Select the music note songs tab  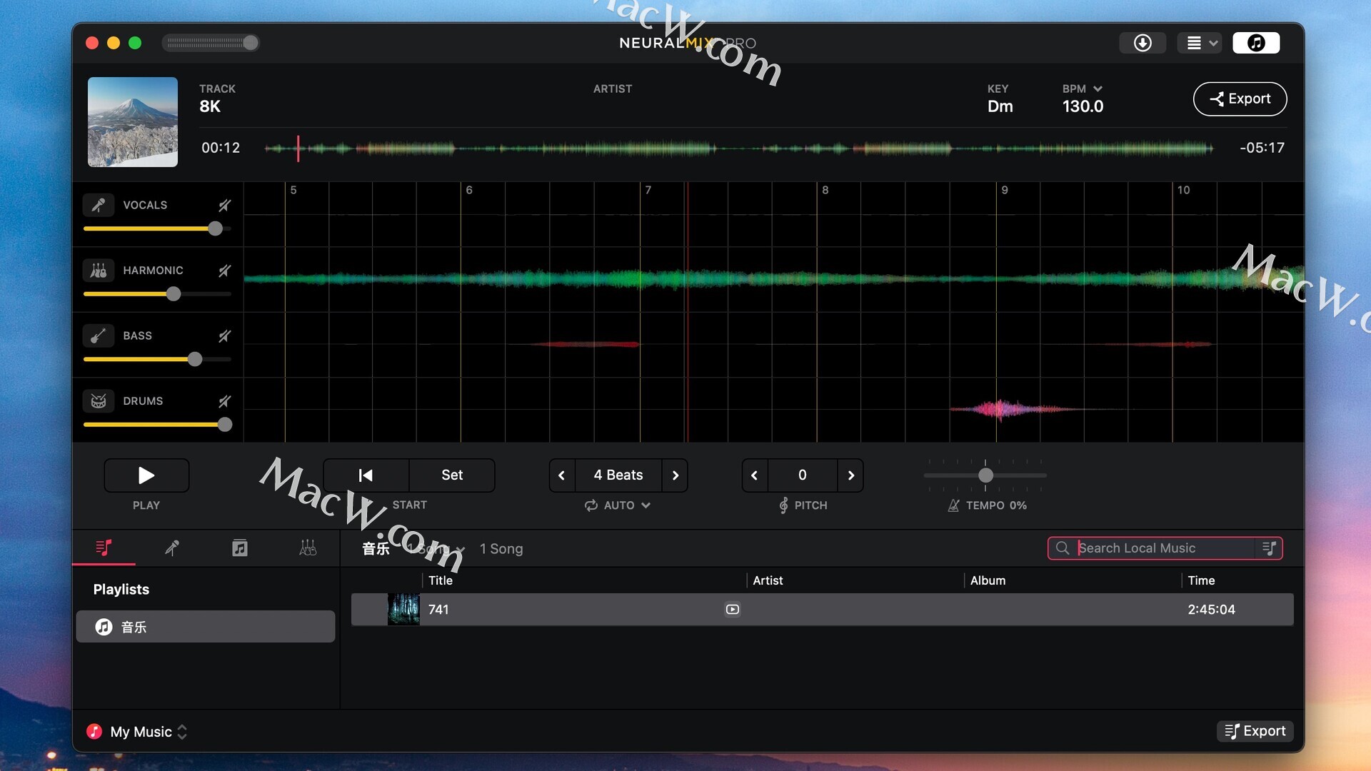click(240, 548)
